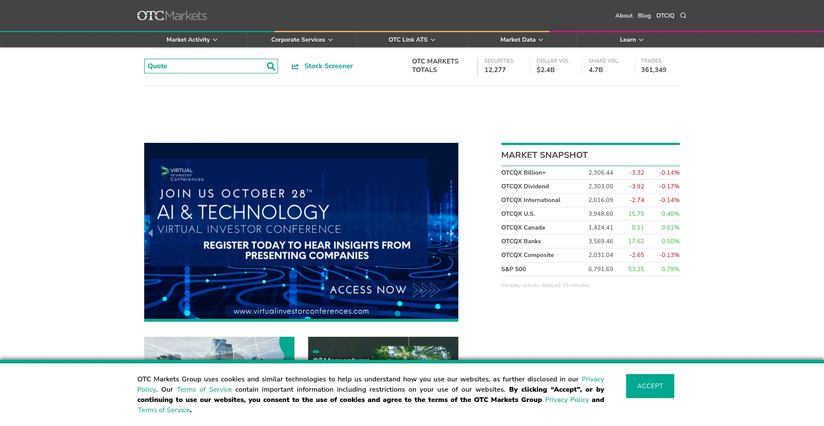
Task: Open the Market Data dropdown
Action: (x=521, y=40)
